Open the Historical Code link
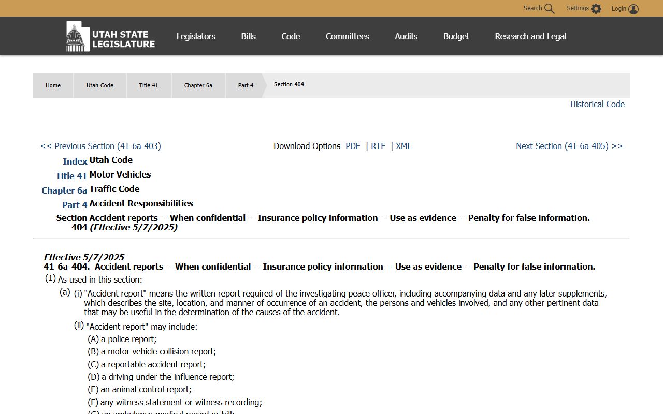Image resolution: width=663 pixels, height=414 pixels. (597, 104)
